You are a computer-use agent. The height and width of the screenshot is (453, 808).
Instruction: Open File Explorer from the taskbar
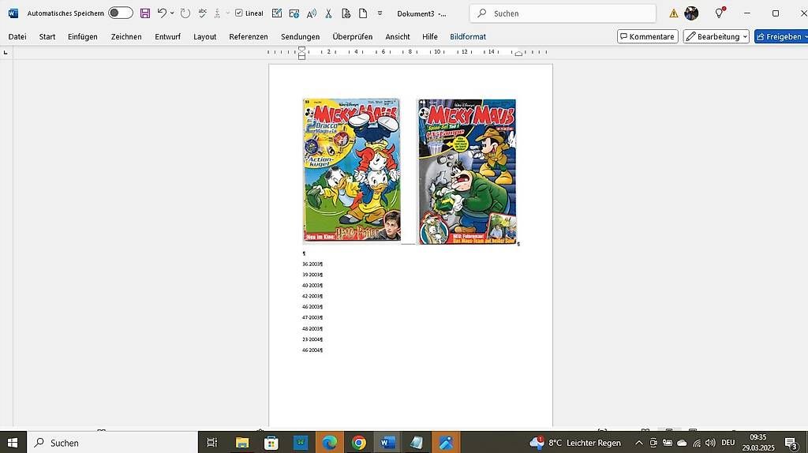[241, 443]
